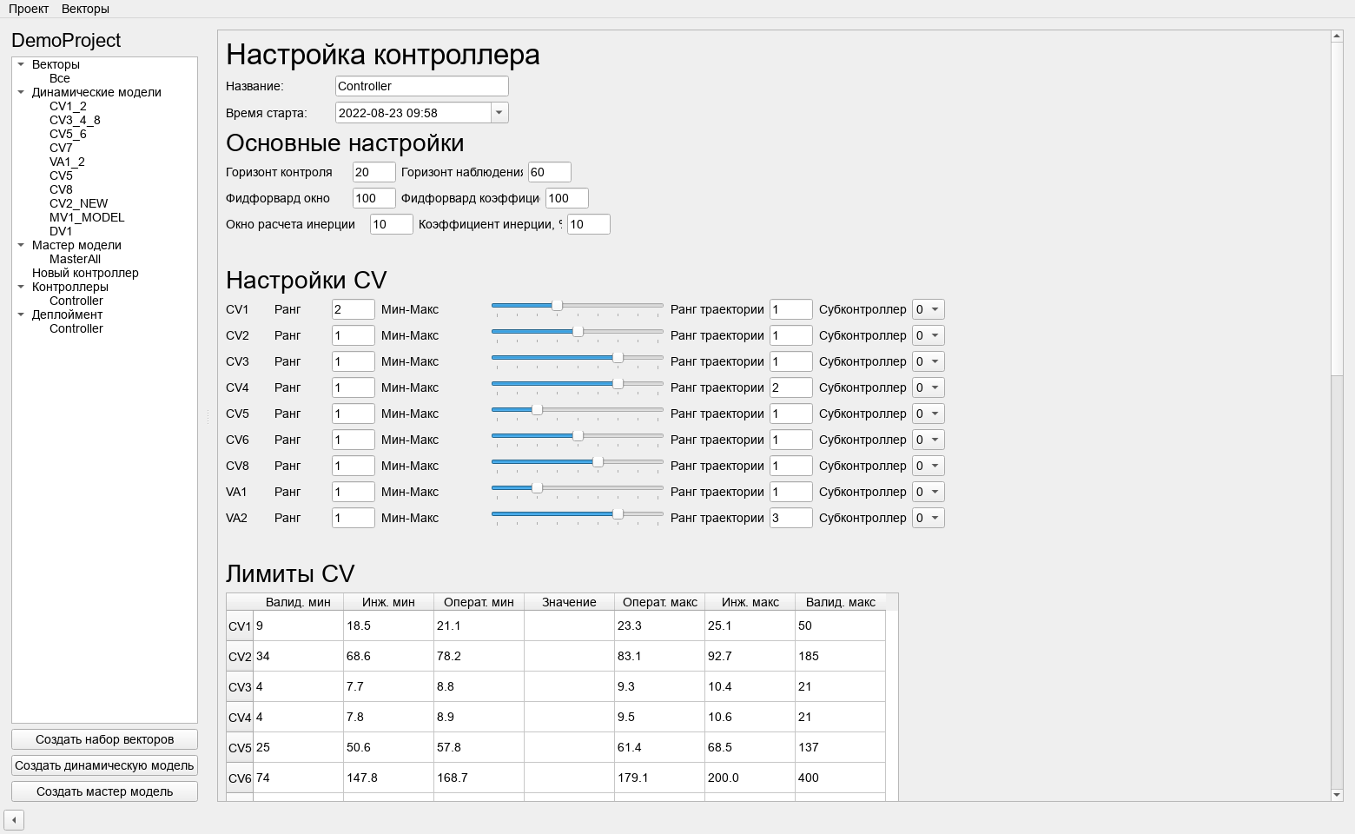Image resolution: width=1355 pixels, height=834 pixels.
Task: Open the Векторы menu
Action: (85, 9)
